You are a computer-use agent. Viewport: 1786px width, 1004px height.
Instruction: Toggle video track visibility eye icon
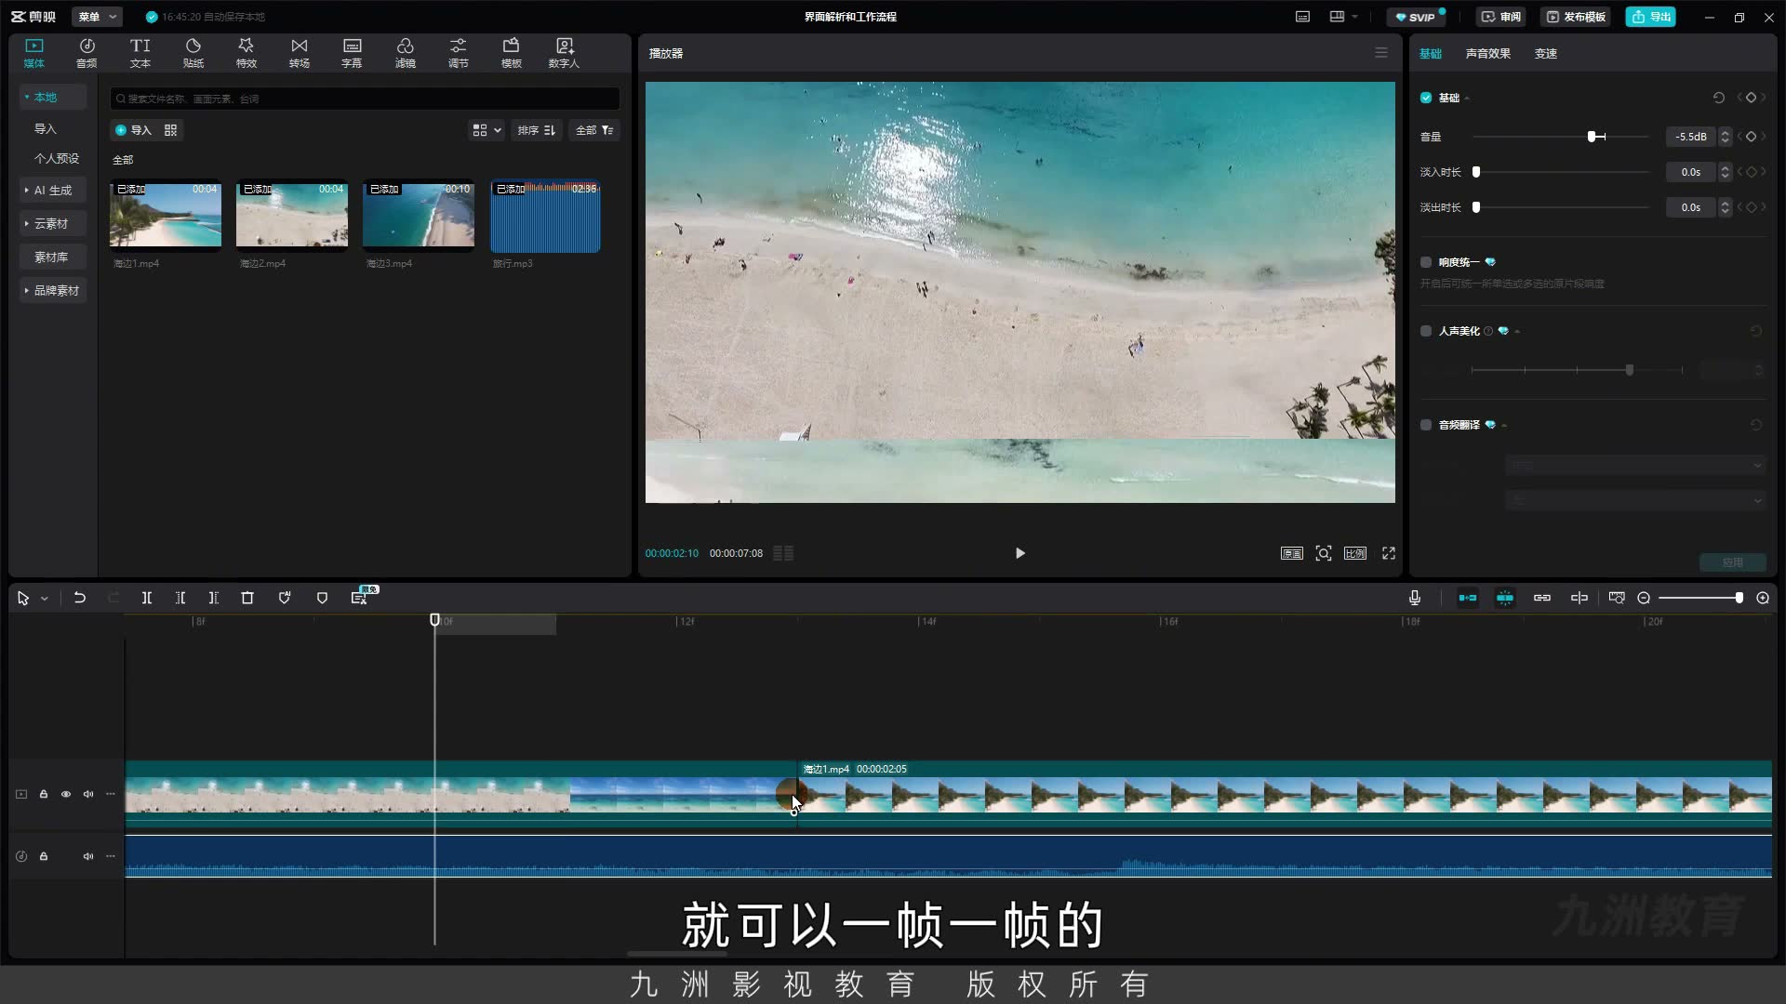click(66, 794)
